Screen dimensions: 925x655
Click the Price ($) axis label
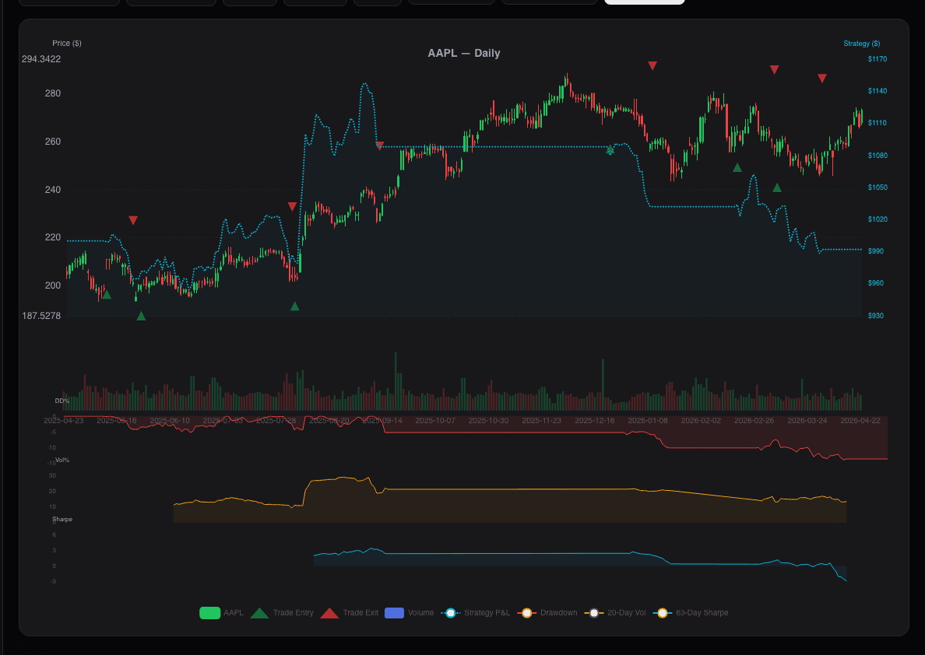click(x=67, y=43)
